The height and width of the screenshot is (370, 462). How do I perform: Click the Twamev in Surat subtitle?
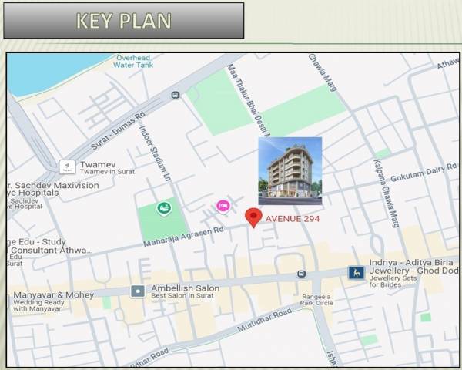point(107,171)
